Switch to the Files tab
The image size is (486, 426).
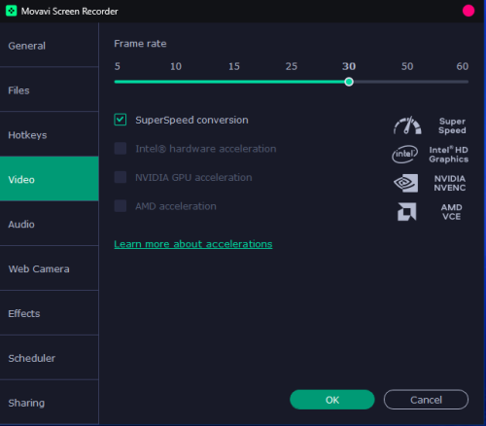[x=50, y=89]
